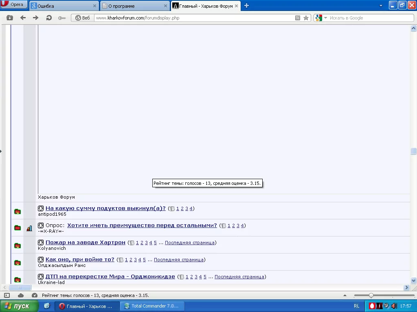The height and width of the screenshot is (312, 417).
Task: Open page 1 of ДТП на перекрестке thread
Action: [187, 277]
